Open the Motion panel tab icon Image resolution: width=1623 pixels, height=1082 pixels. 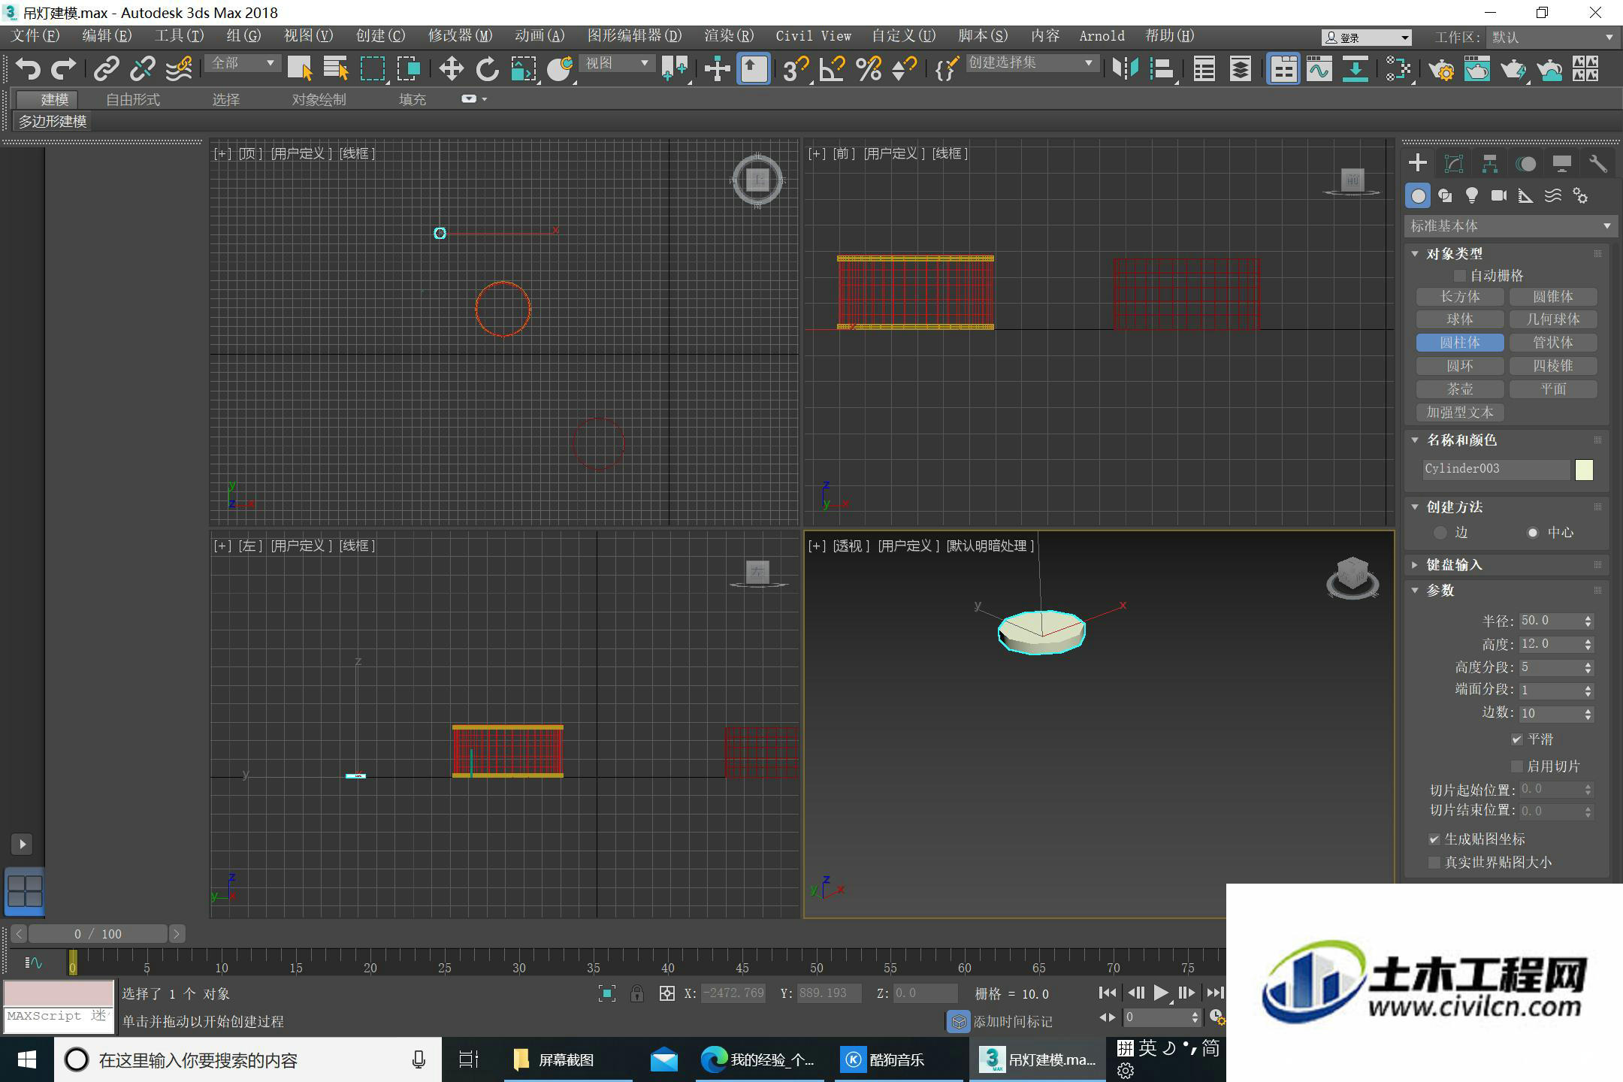click(1526, 164)
